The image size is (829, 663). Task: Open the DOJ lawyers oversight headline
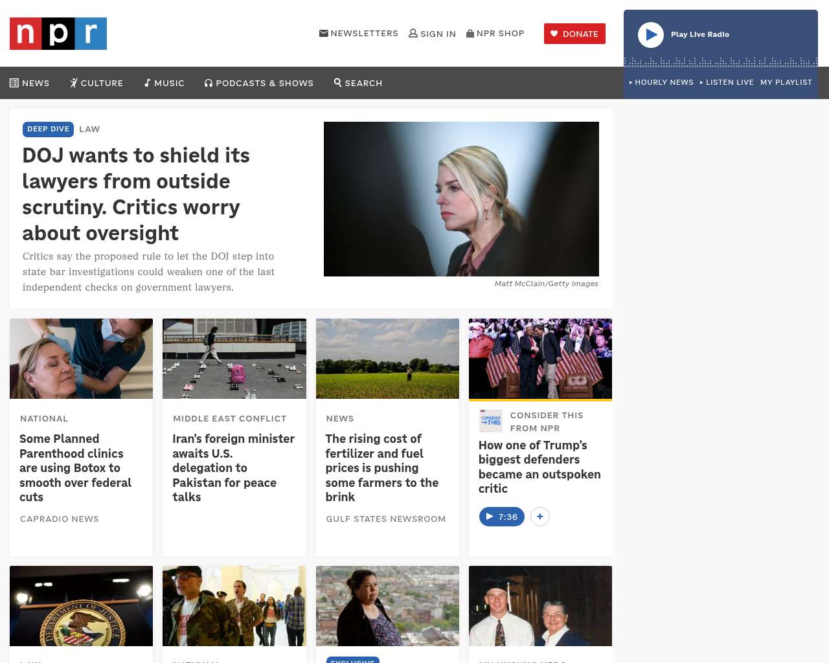[x=136, y=194]
